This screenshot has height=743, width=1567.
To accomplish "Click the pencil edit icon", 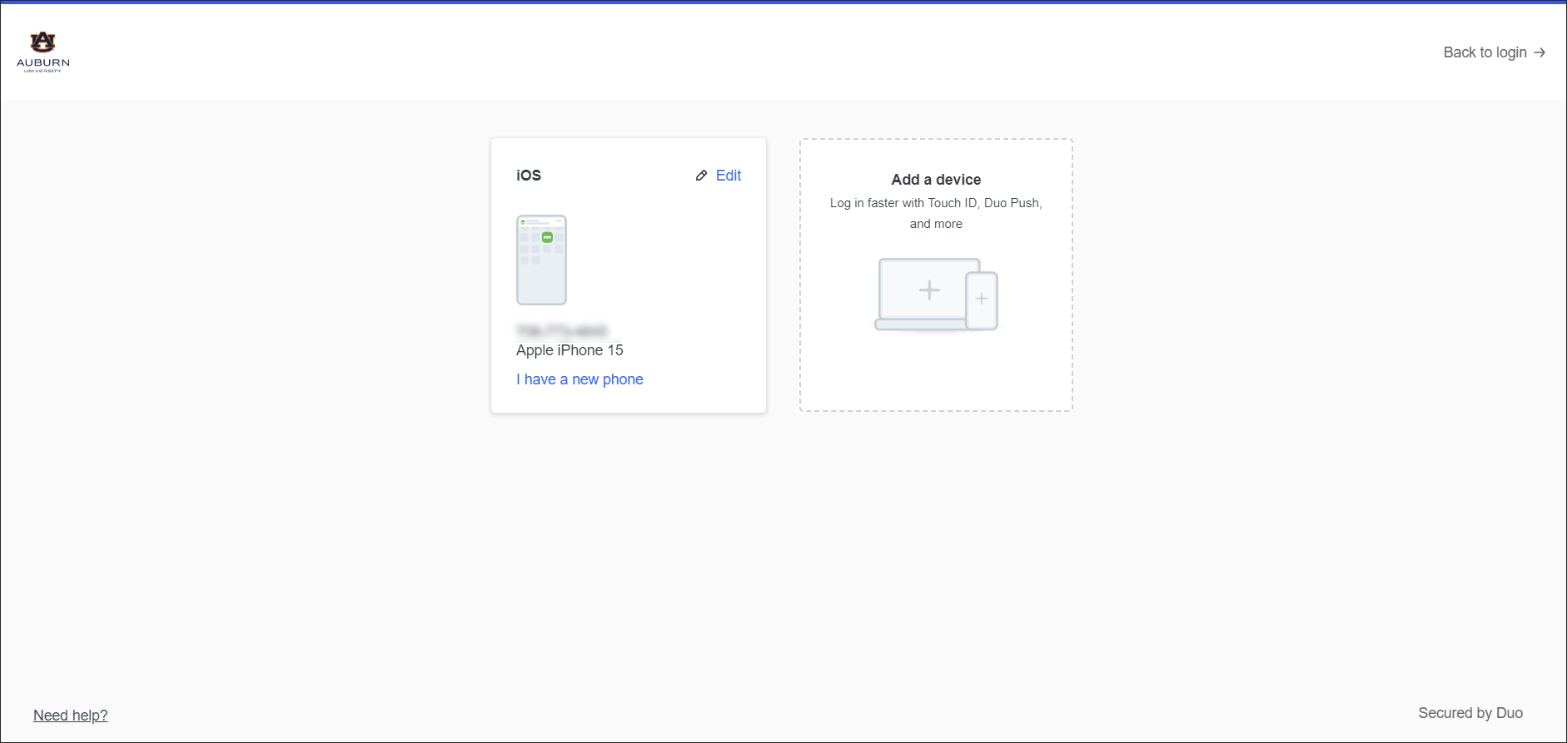I will tap(702, 176).
